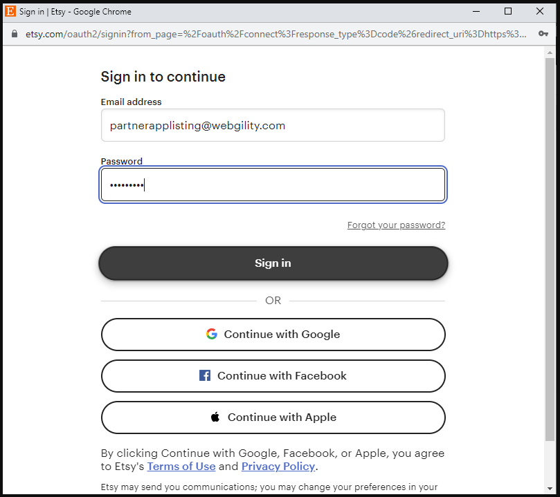This screenshot has width=560, height=497.
Task: Click the Google logo icon
Action: (x=212, y=335)
